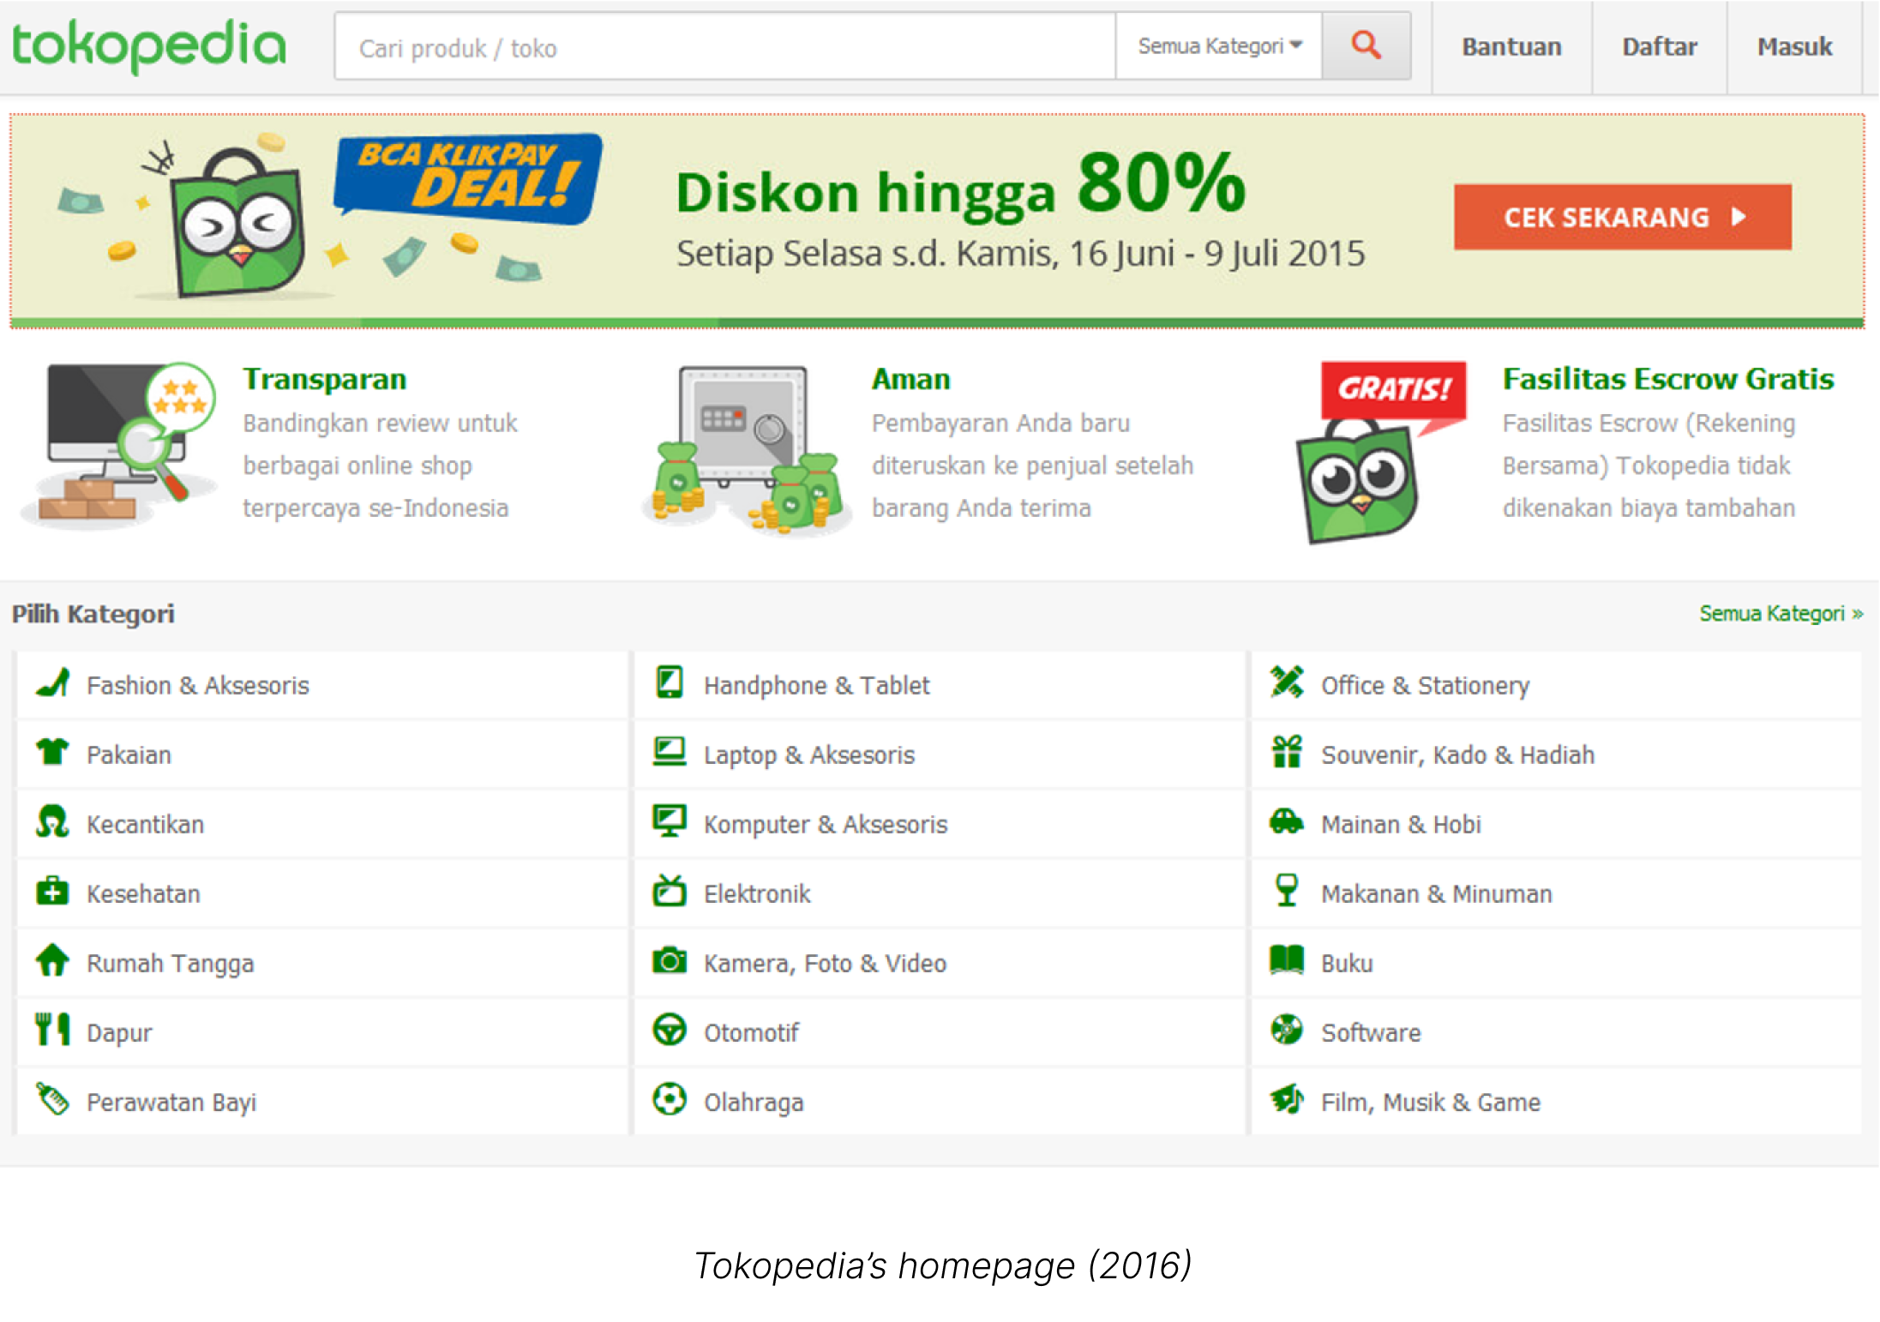
Task: Open the Semua Kategori » link
Action: click(x=1781, y=614)
